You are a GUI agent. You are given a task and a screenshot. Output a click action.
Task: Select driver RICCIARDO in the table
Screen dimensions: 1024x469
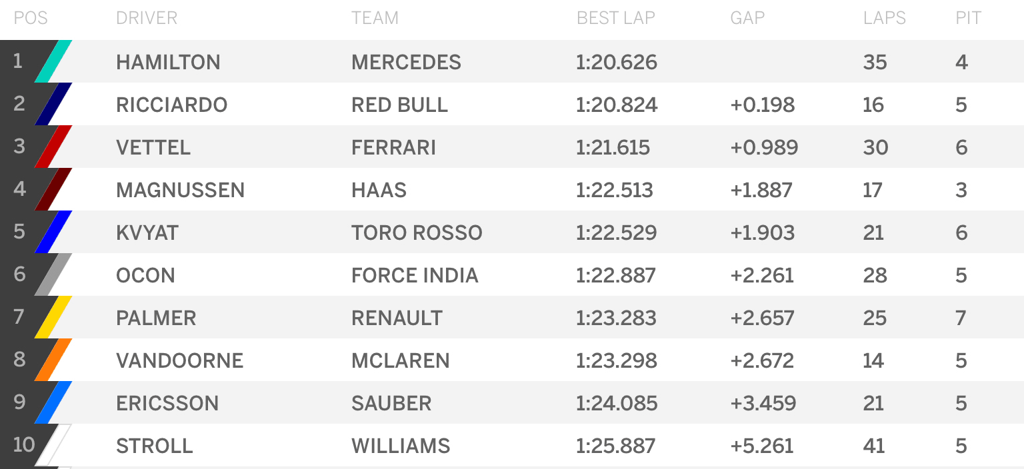(171, 105)
